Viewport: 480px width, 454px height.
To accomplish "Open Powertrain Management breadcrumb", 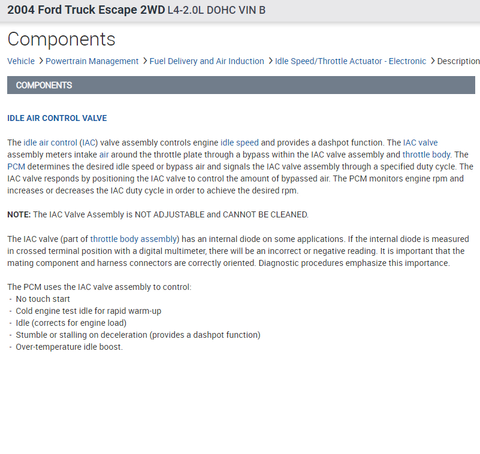I will point(92,61).
